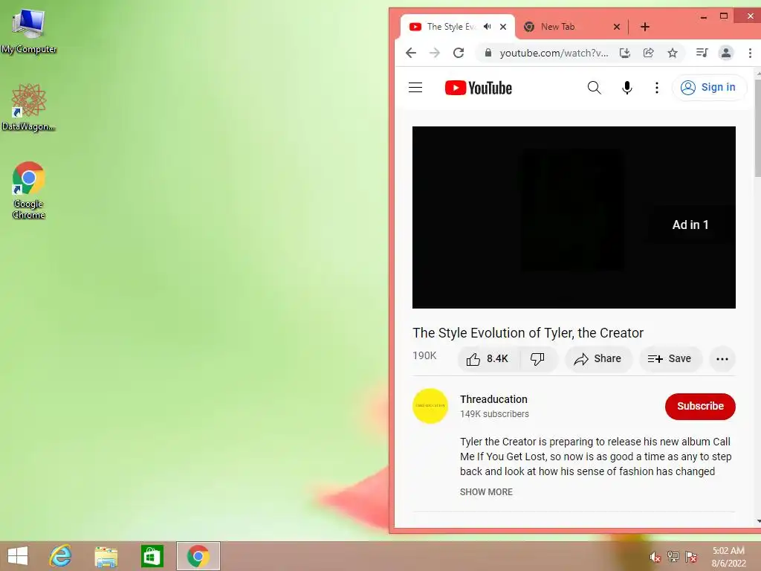Click the Ad in 1 overlay
Screen dimensions: 761x571
[x=690, y=225]
